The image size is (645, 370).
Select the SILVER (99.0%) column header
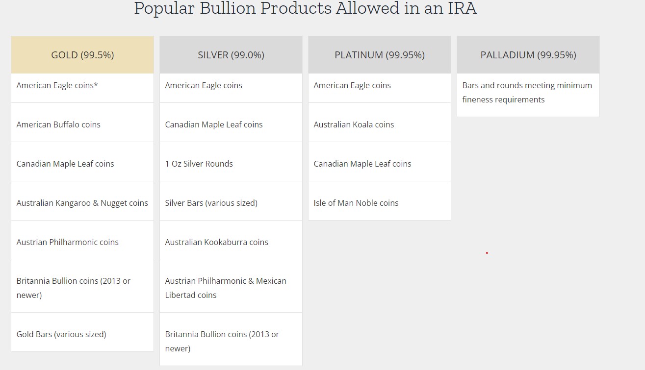click(231, 55)
